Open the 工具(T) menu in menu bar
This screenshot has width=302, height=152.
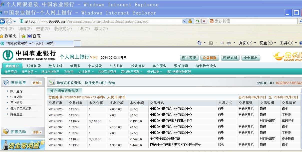pyautogui.click(x=83, y=29)
